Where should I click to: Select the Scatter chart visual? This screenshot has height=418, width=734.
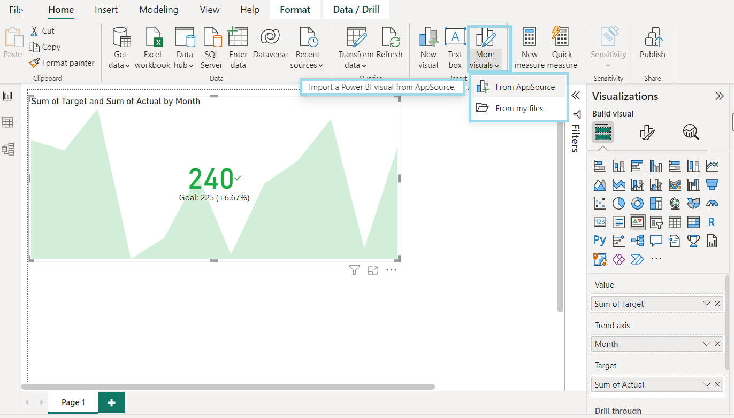[600, 203]
